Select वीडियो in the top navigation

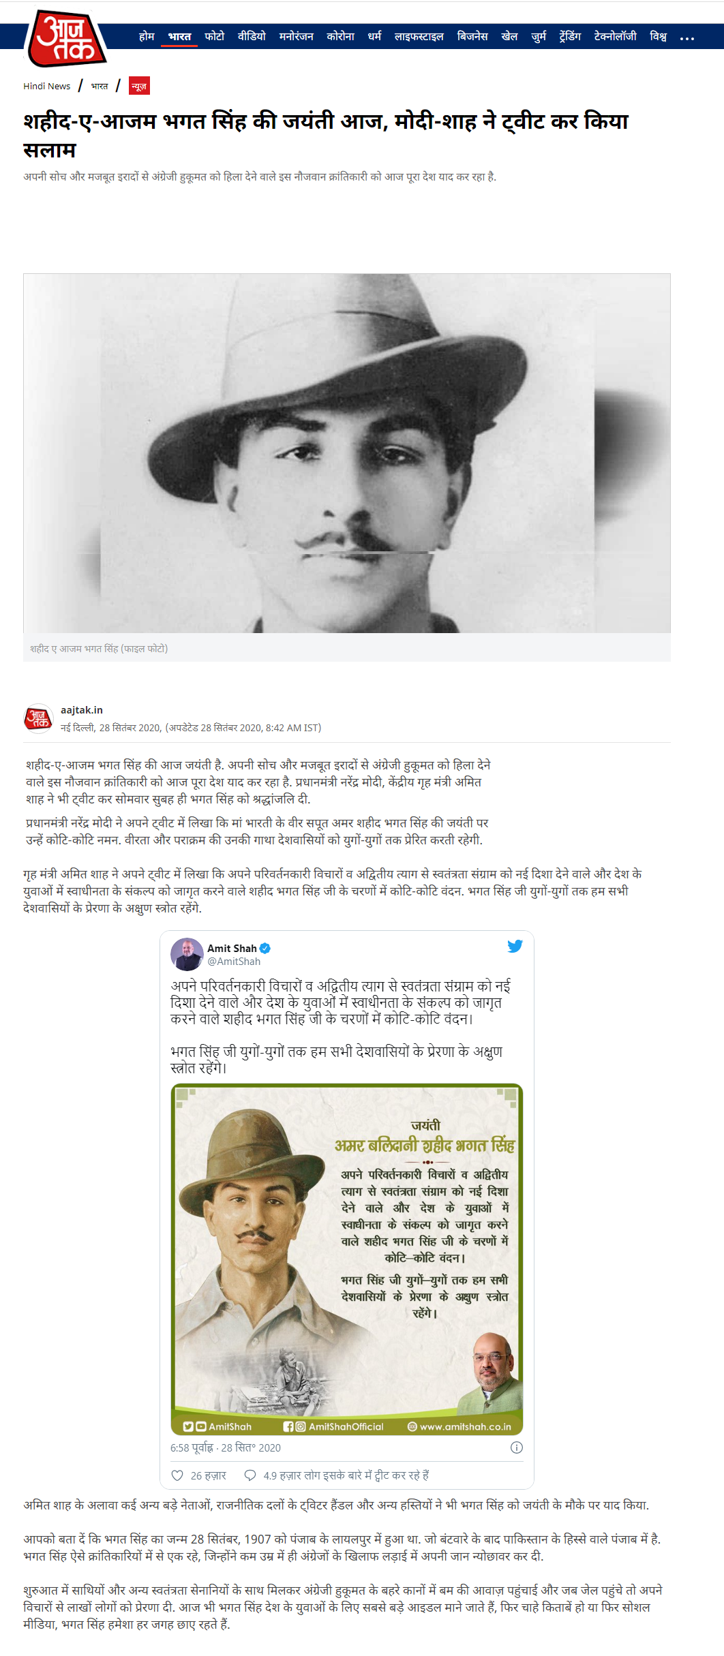(x=252, y=36)
